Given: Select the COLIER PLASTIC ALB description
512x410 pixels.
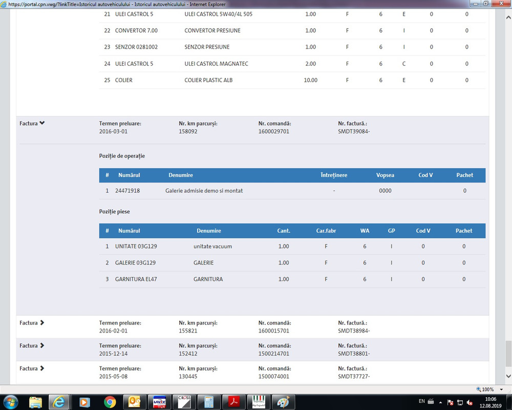Looking at the screenshot, I should click(208, 80).
